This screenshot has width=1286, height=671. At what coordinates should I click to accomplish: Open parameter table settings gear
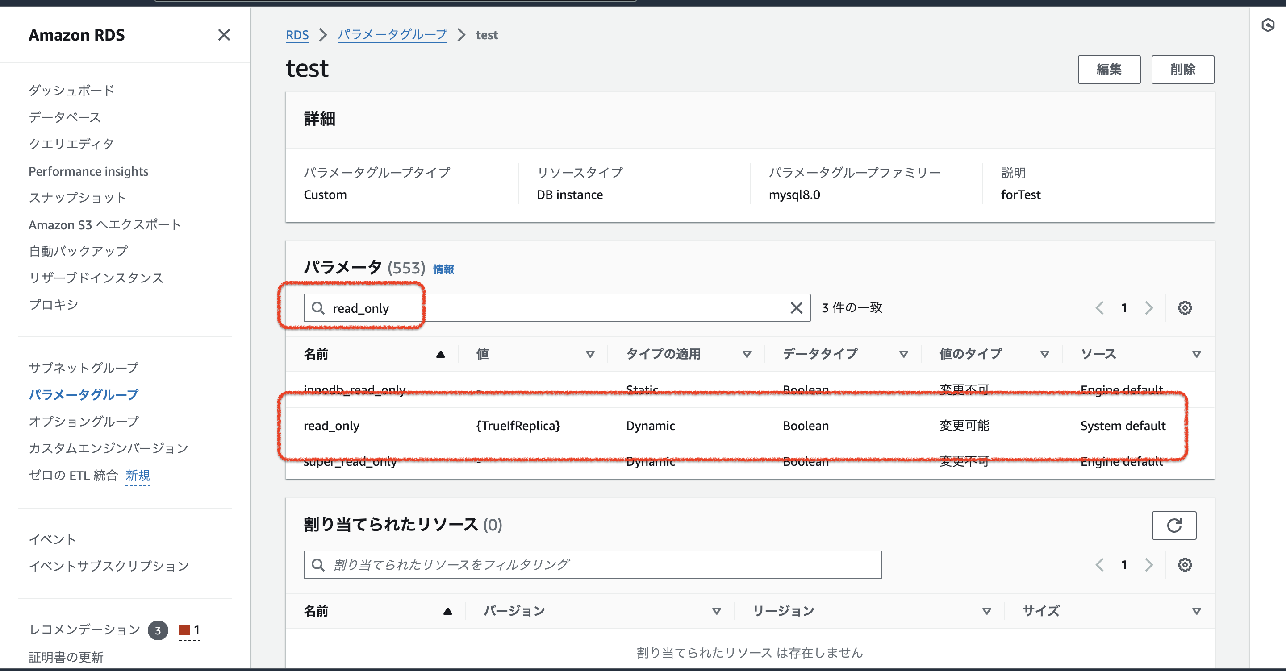(x=1185, y=308)
